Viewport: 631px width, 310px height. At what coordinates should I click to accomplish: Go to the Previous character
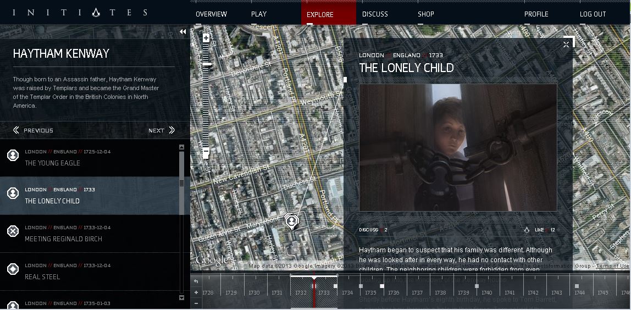click(x=33, y=130)
